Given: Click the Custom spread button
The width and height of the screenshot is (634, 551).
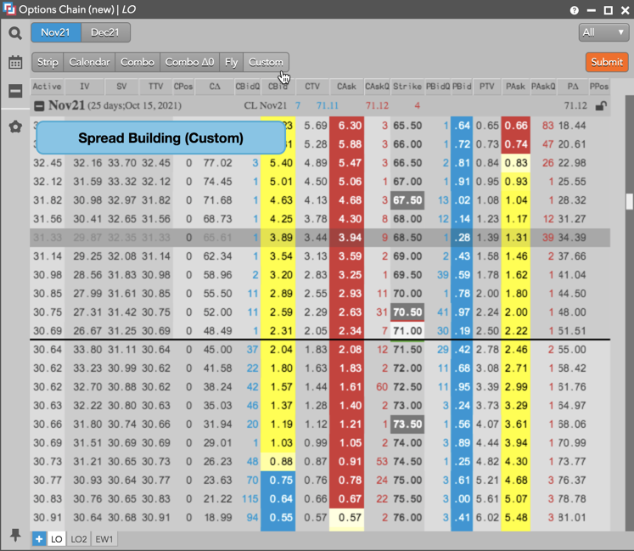Looking at the screenshot, I should tap(266, 62).
